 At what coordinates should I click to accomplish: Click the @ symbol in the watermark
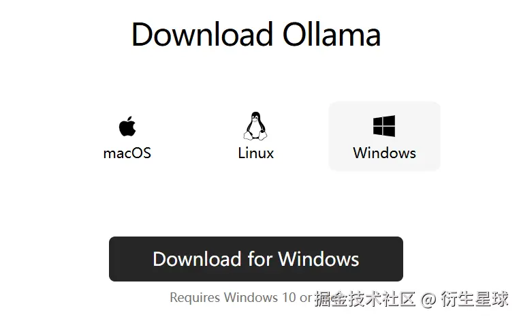point(428,300)
